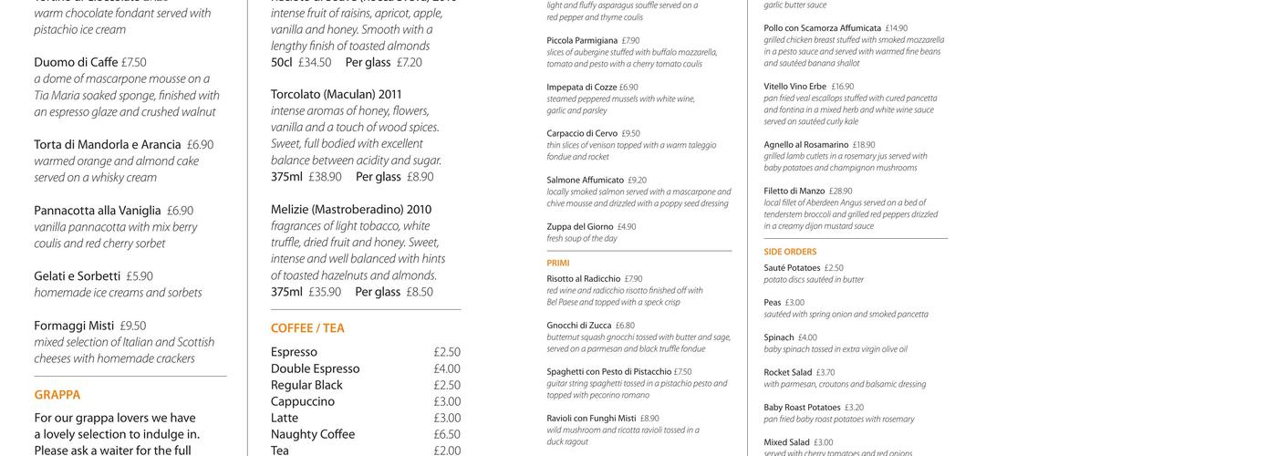The height and width of the screenshot is (456, 1277).
Task: Select the Torta di Mandorla e Arancia item
Action: point(108,144)
